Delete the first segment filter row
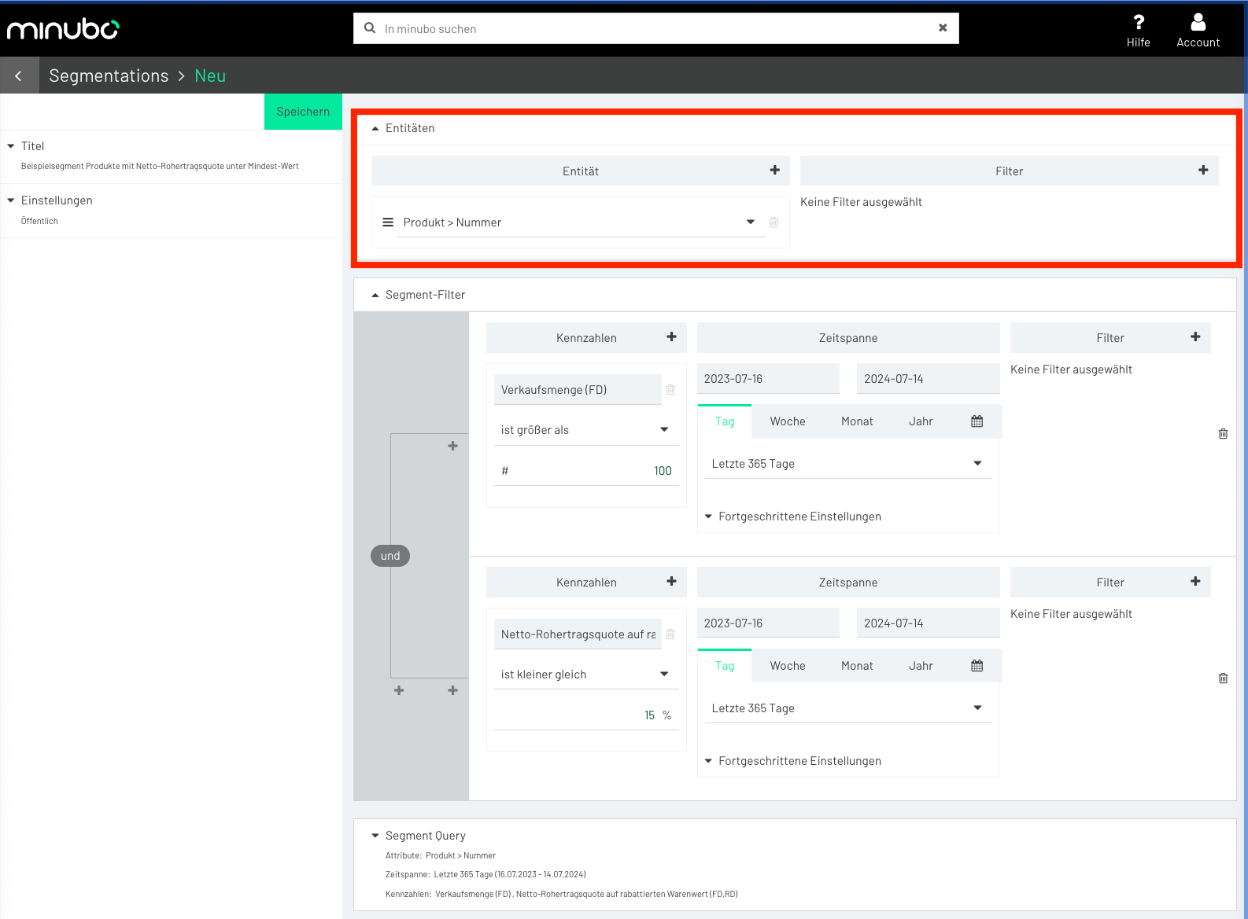Screen dimensions: 1248x919 [1223, 433]
